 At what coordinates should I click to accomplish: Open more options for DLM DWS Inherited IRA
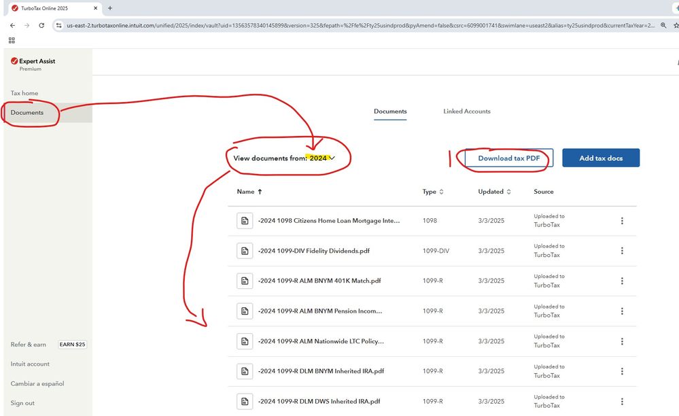point(622,401)
